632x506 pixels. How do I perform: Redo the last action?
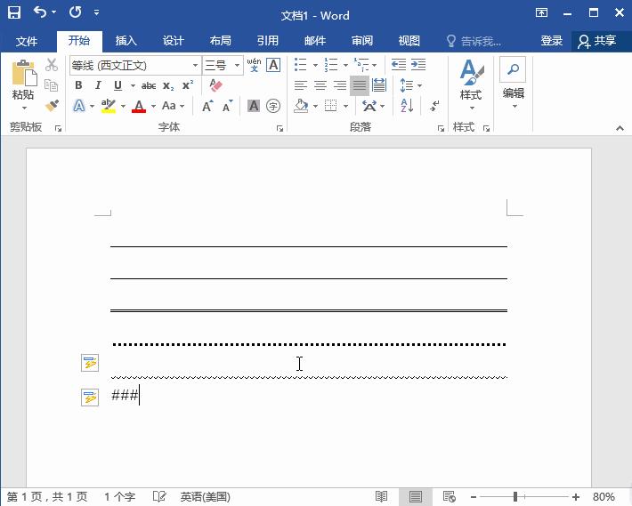tap(75, 12)
